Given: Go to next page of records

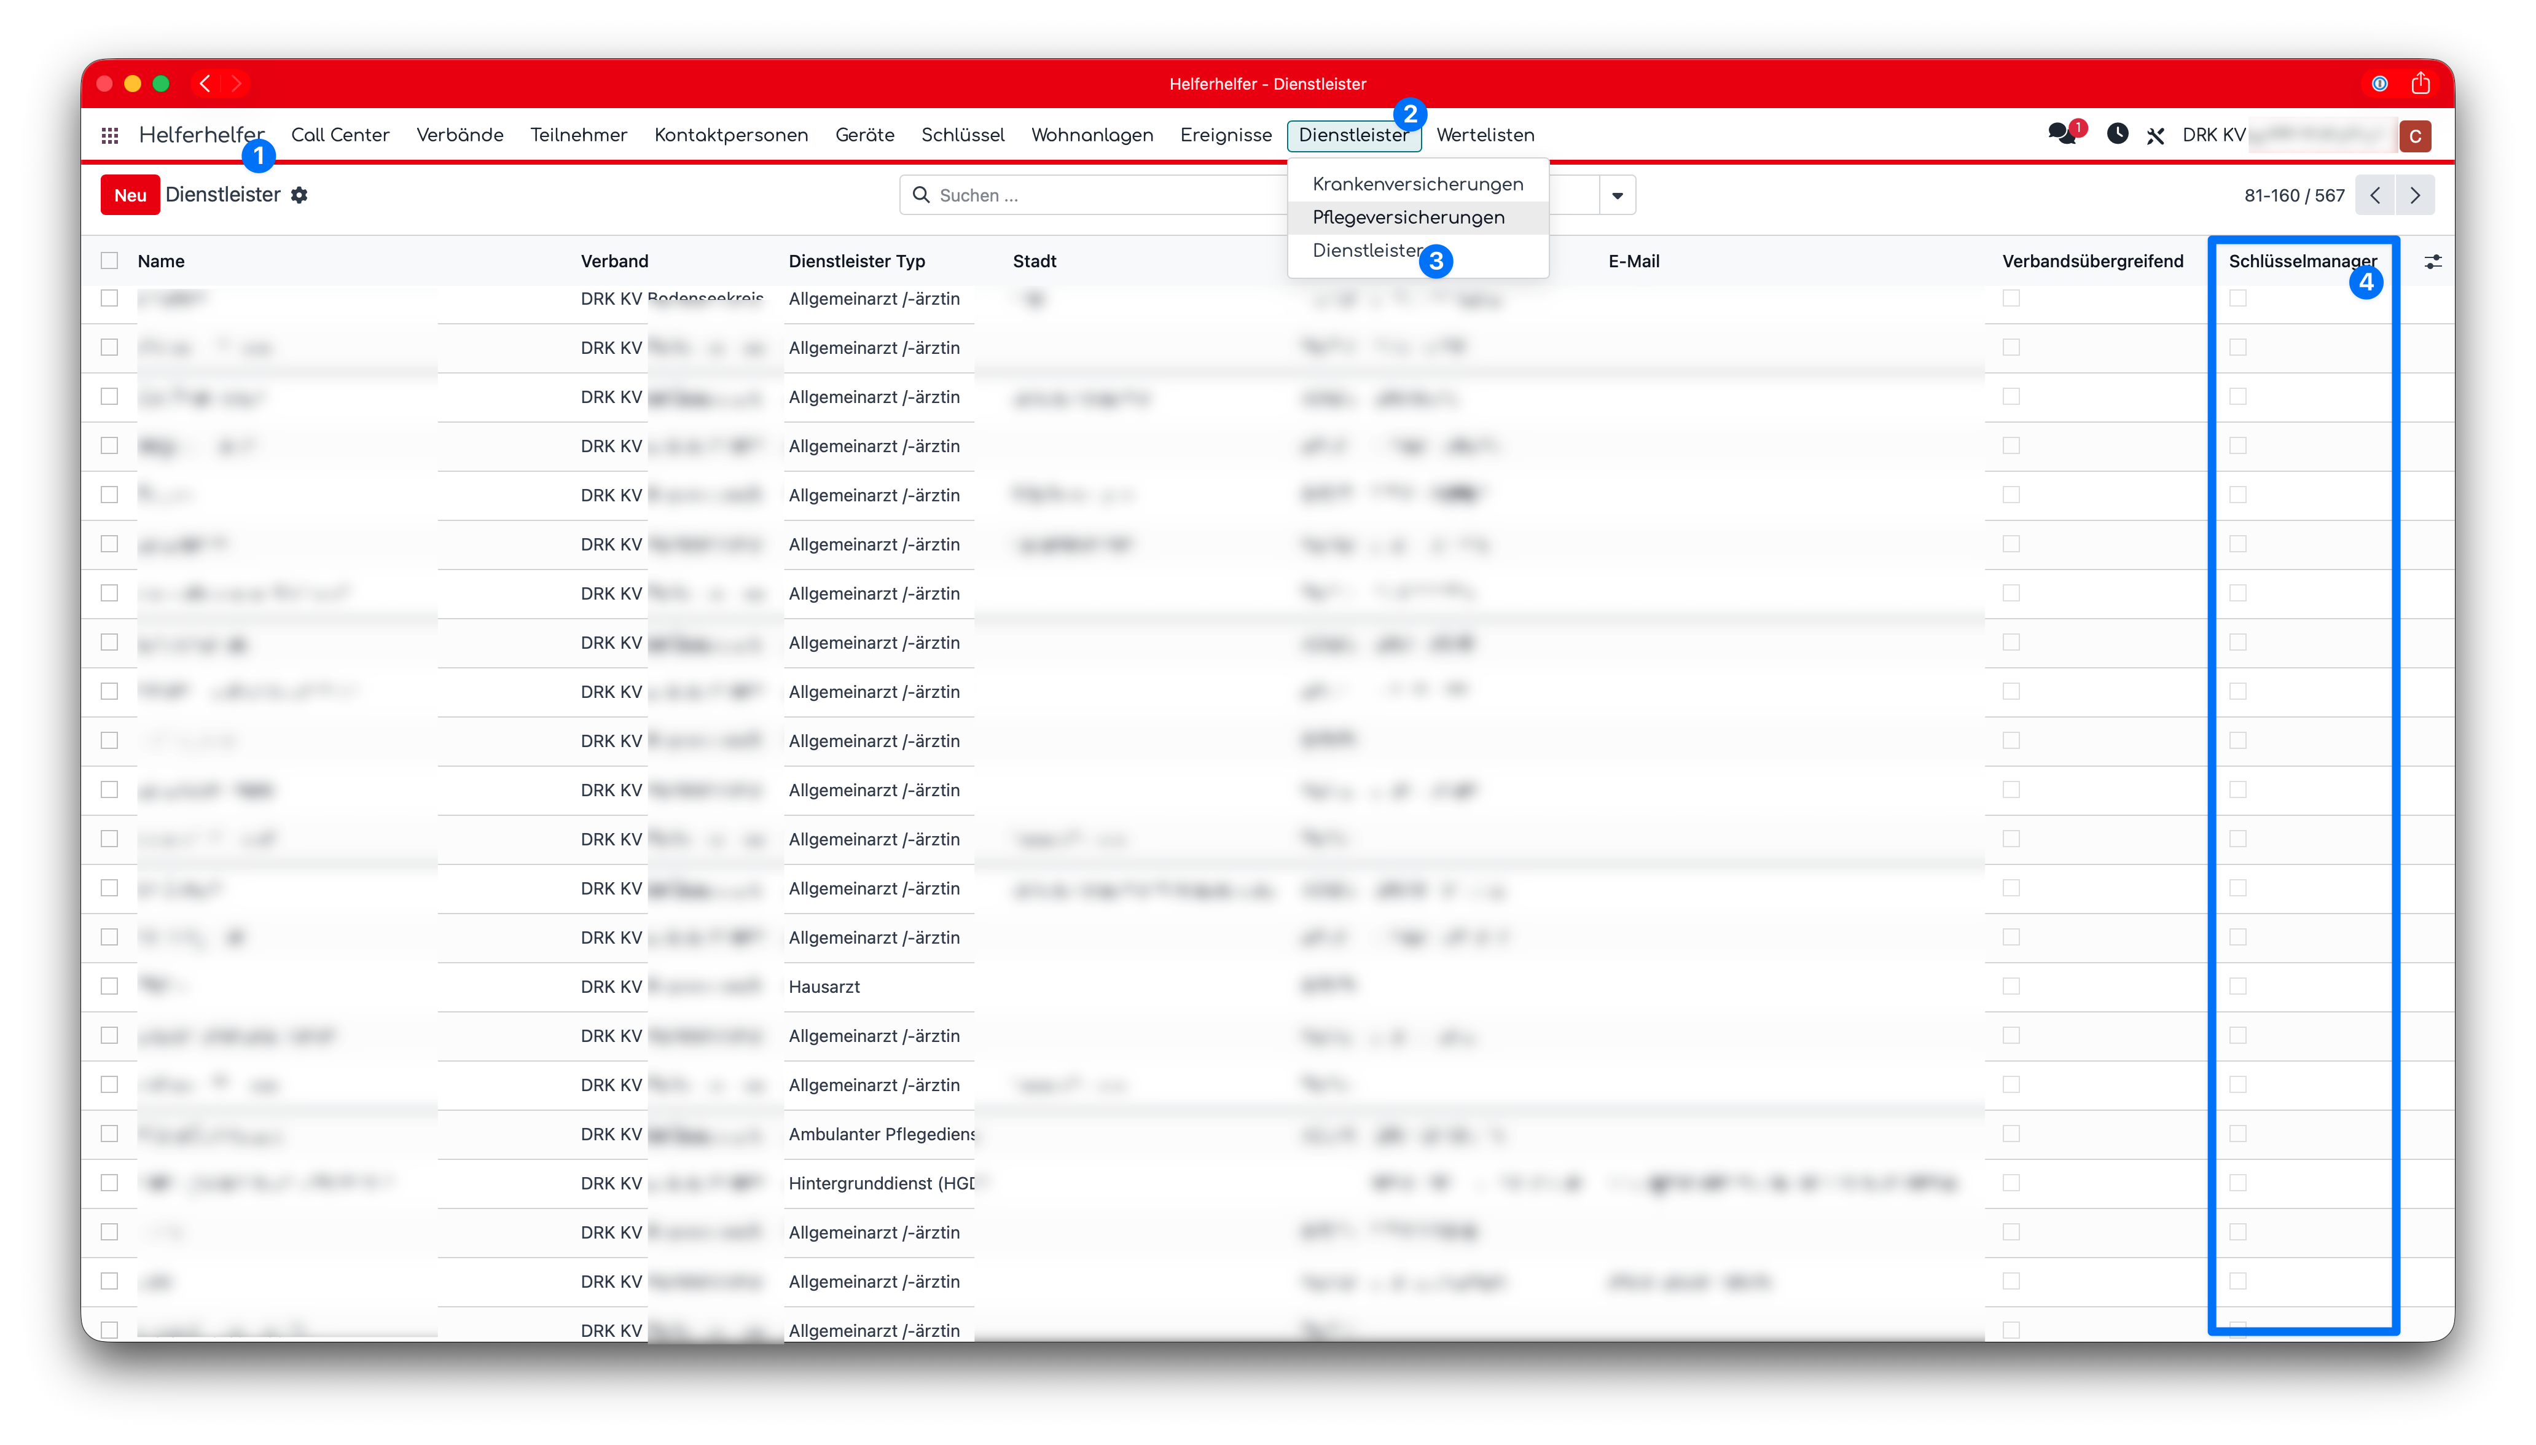Looking at the screenshot, I should pyautogui.click(x=2415, y=195).
